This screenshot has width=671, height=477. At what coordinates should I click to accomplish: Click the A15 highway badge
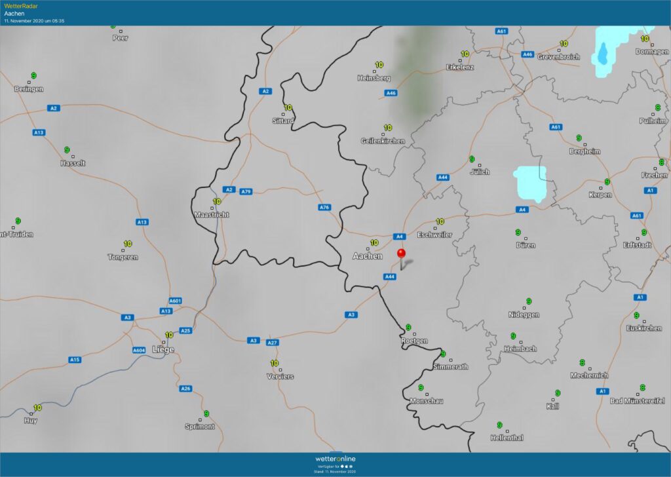[75, 360]
